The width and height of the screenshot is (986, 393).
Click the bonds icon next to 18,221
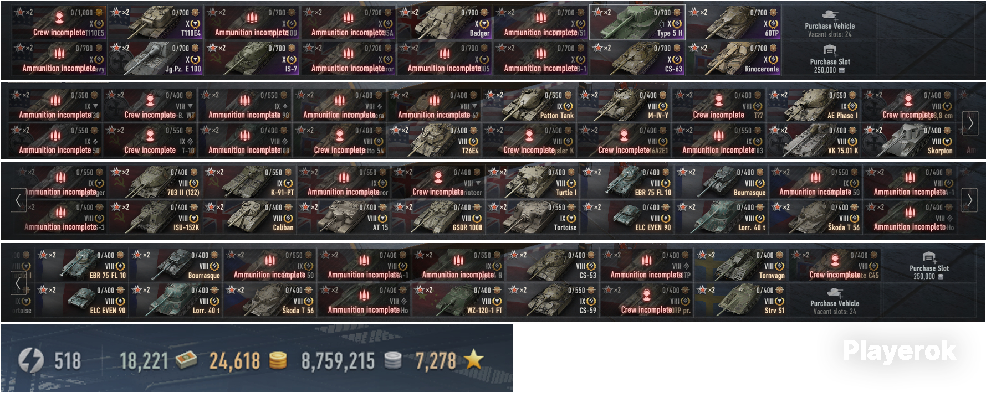186,361
